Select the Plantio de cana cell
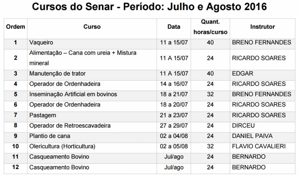 click(92, 136)
